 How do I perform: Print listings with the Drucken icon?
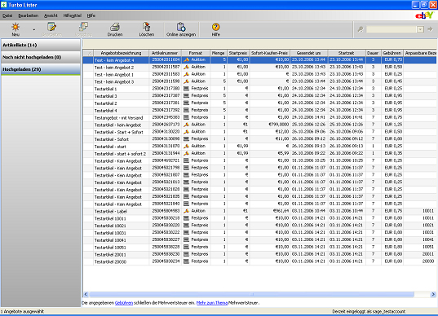click(115, 27)
